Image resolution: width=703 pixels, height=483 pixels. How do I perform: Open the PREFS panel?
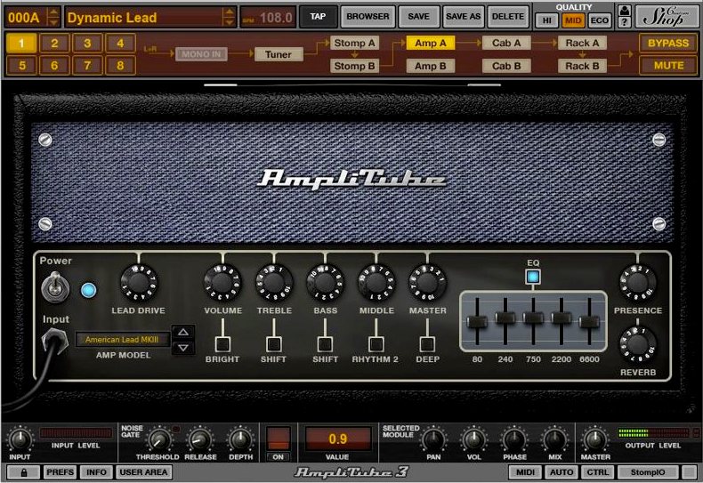61,472
